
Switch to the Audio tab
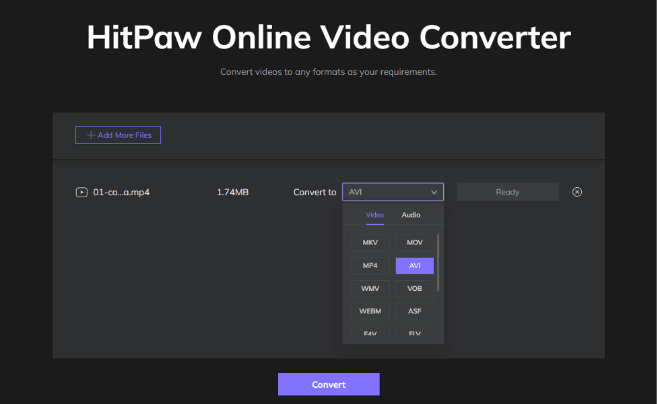(x=411, y=215)
